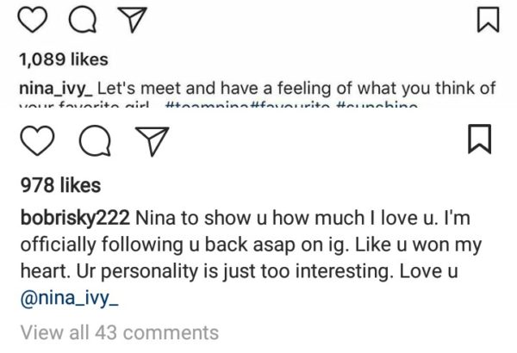Open the #sunshine hashtag
This screenshot has height=353, width=517.
pyautogui.click(x=372, y=108)
